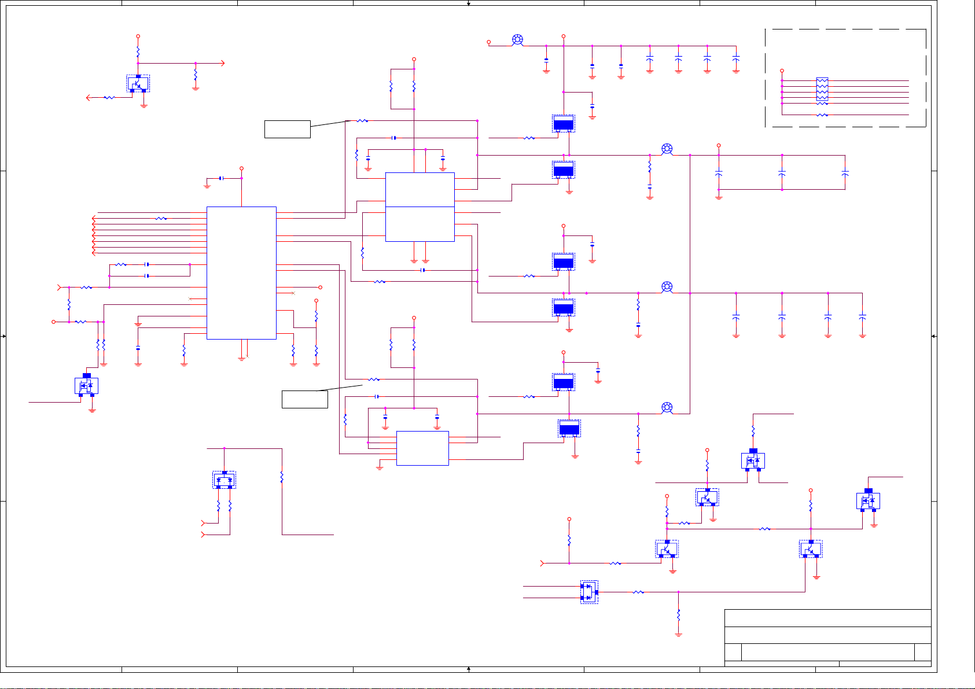This screenshot has width=975, height=689.
Task: Click the sheet border arrow marker on the left edge
Action: (4, 336)
